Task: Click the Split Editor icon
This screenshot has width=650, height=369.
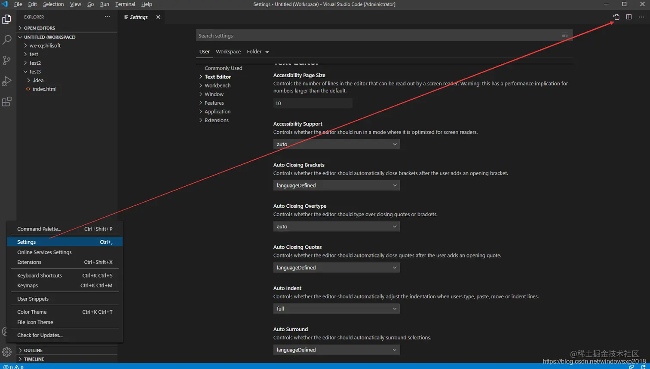Action: [629, 17]
